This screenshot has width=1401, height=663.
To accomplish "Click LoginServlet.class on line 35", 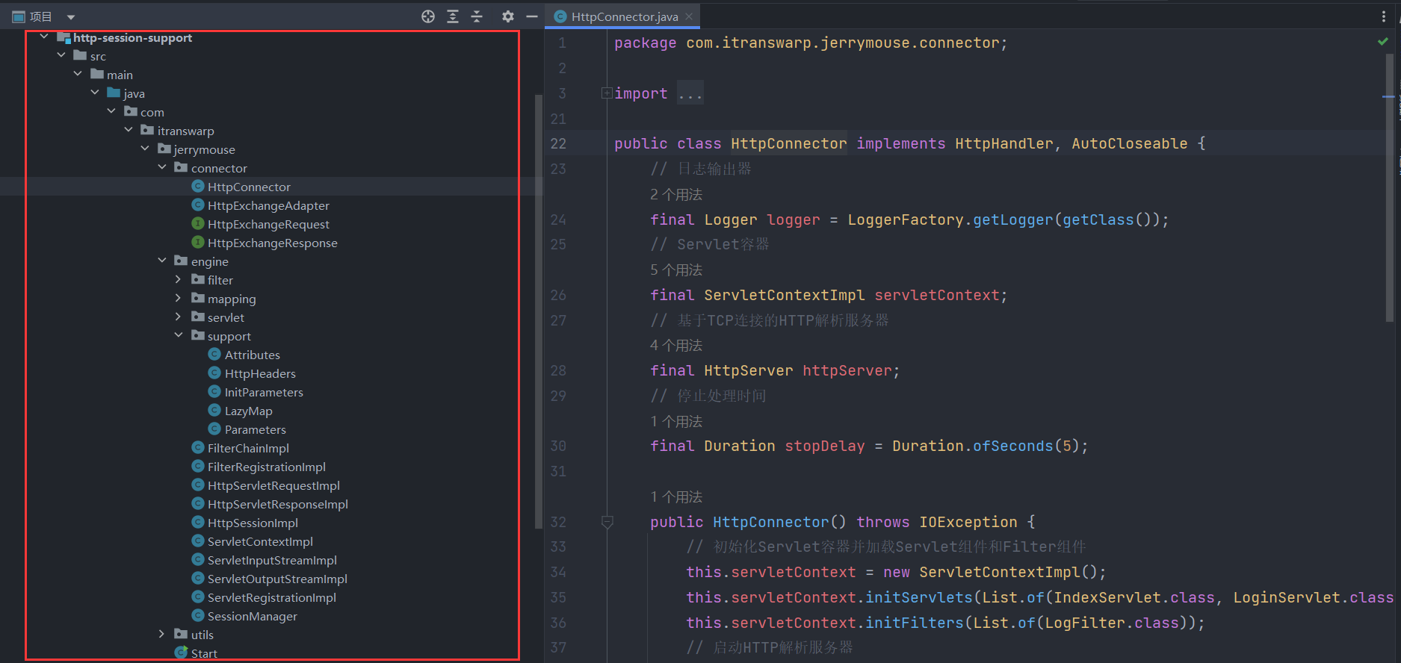I will click(1313, 597).
